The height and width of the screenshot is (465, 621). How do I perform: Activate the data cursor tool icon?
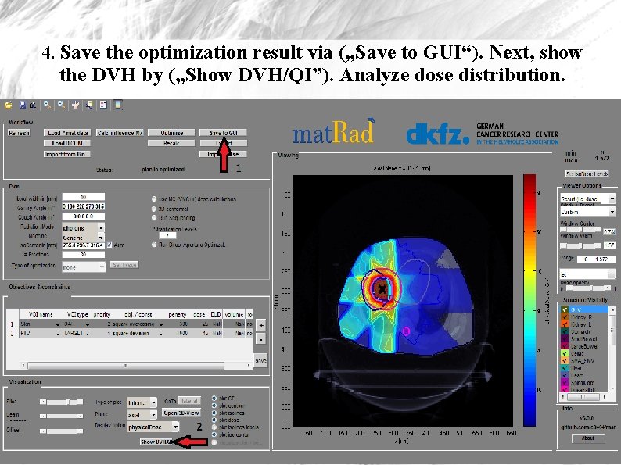click(x=89, y=105)
